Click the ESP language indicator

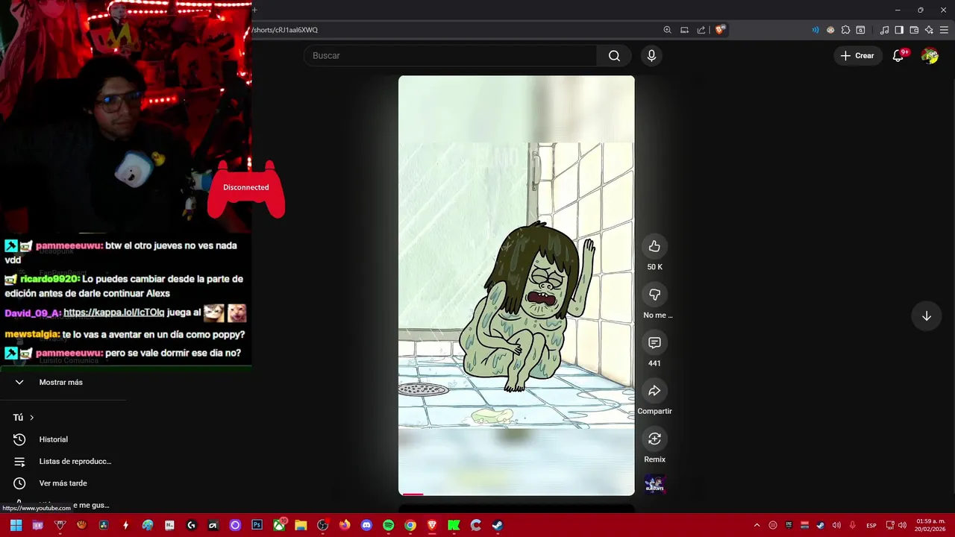(871, 526)
